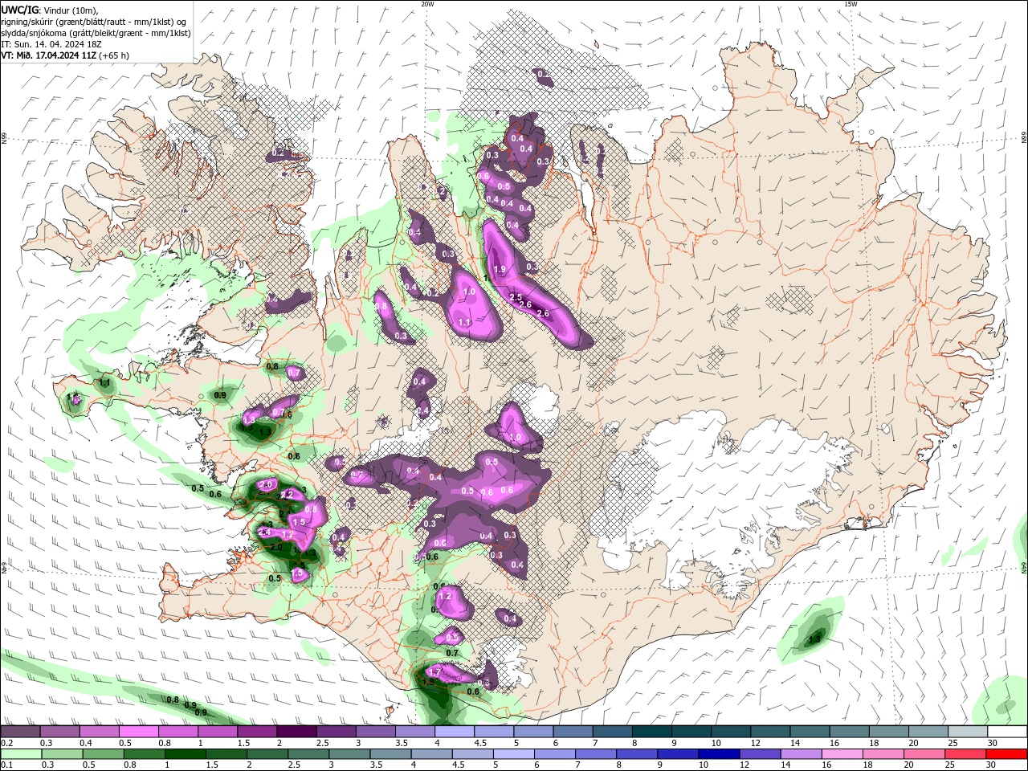
Task: Click the 2.5 snowfall value on the map
Action: pyautogui.click(x=516, y=297)
